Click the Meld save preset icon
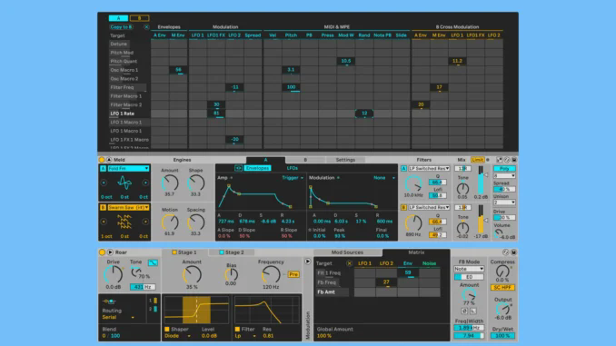 click(x=514, y=160)
